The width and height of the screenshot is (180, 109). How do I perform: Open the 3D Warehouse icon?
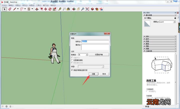(x=92, y=9)
